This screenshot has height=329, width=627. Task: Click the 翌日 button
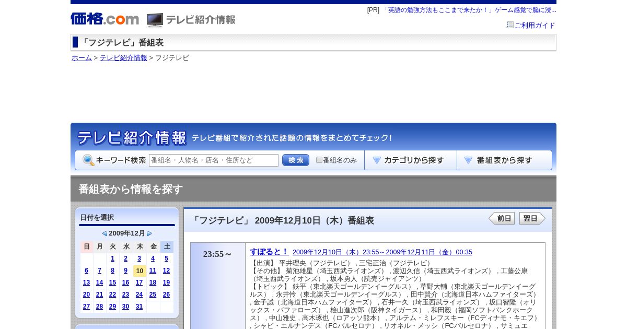[x=532, y=218]
